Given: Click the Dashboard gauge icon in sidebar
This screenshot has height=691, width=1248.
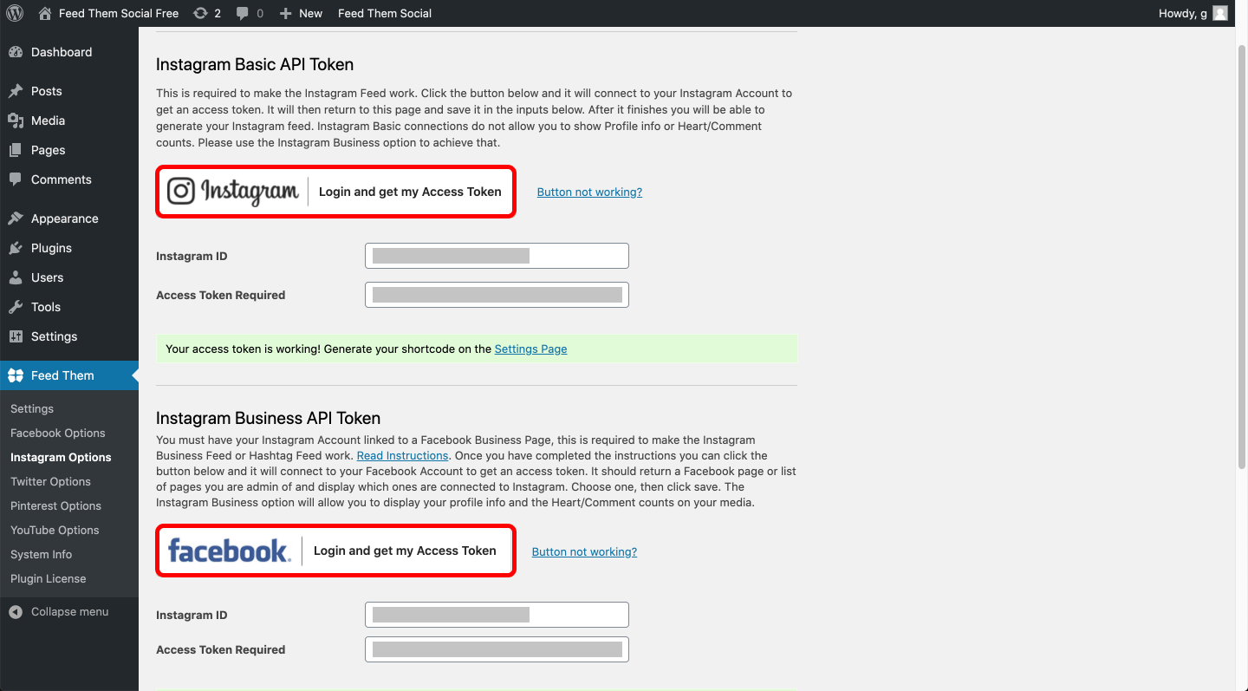Looking at the screenshot, I should (16, 52).
